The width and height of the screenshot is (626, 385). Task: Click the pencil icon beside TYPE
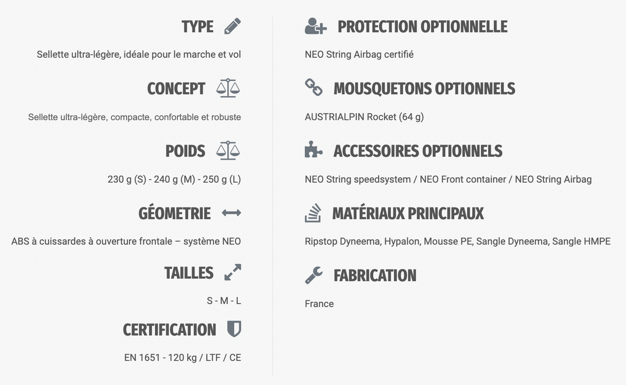[x=233, y=26]
